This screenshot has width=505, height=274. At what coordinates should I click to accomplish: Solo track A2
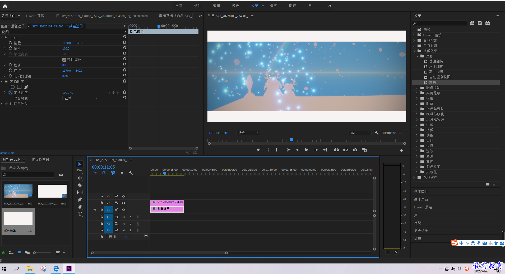(x=131, y=224)
